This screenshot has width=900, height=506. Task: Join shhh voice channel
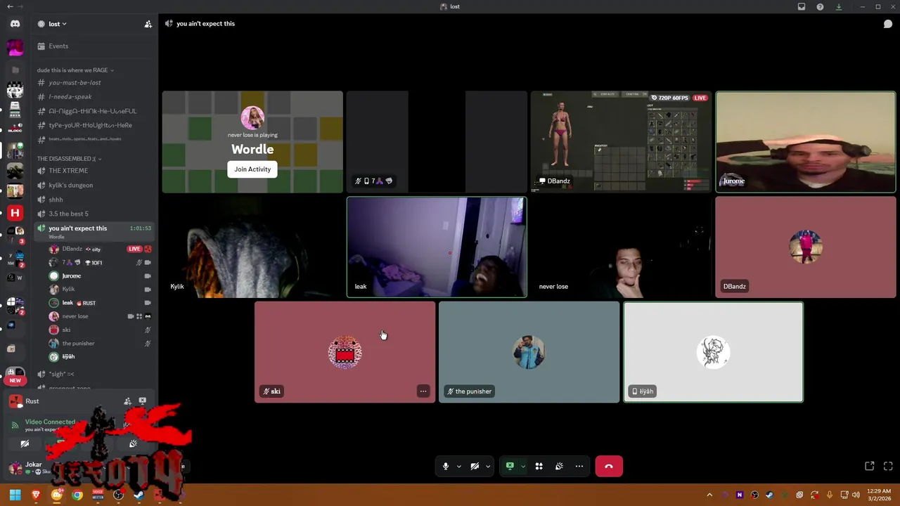(x=94, y=200)
